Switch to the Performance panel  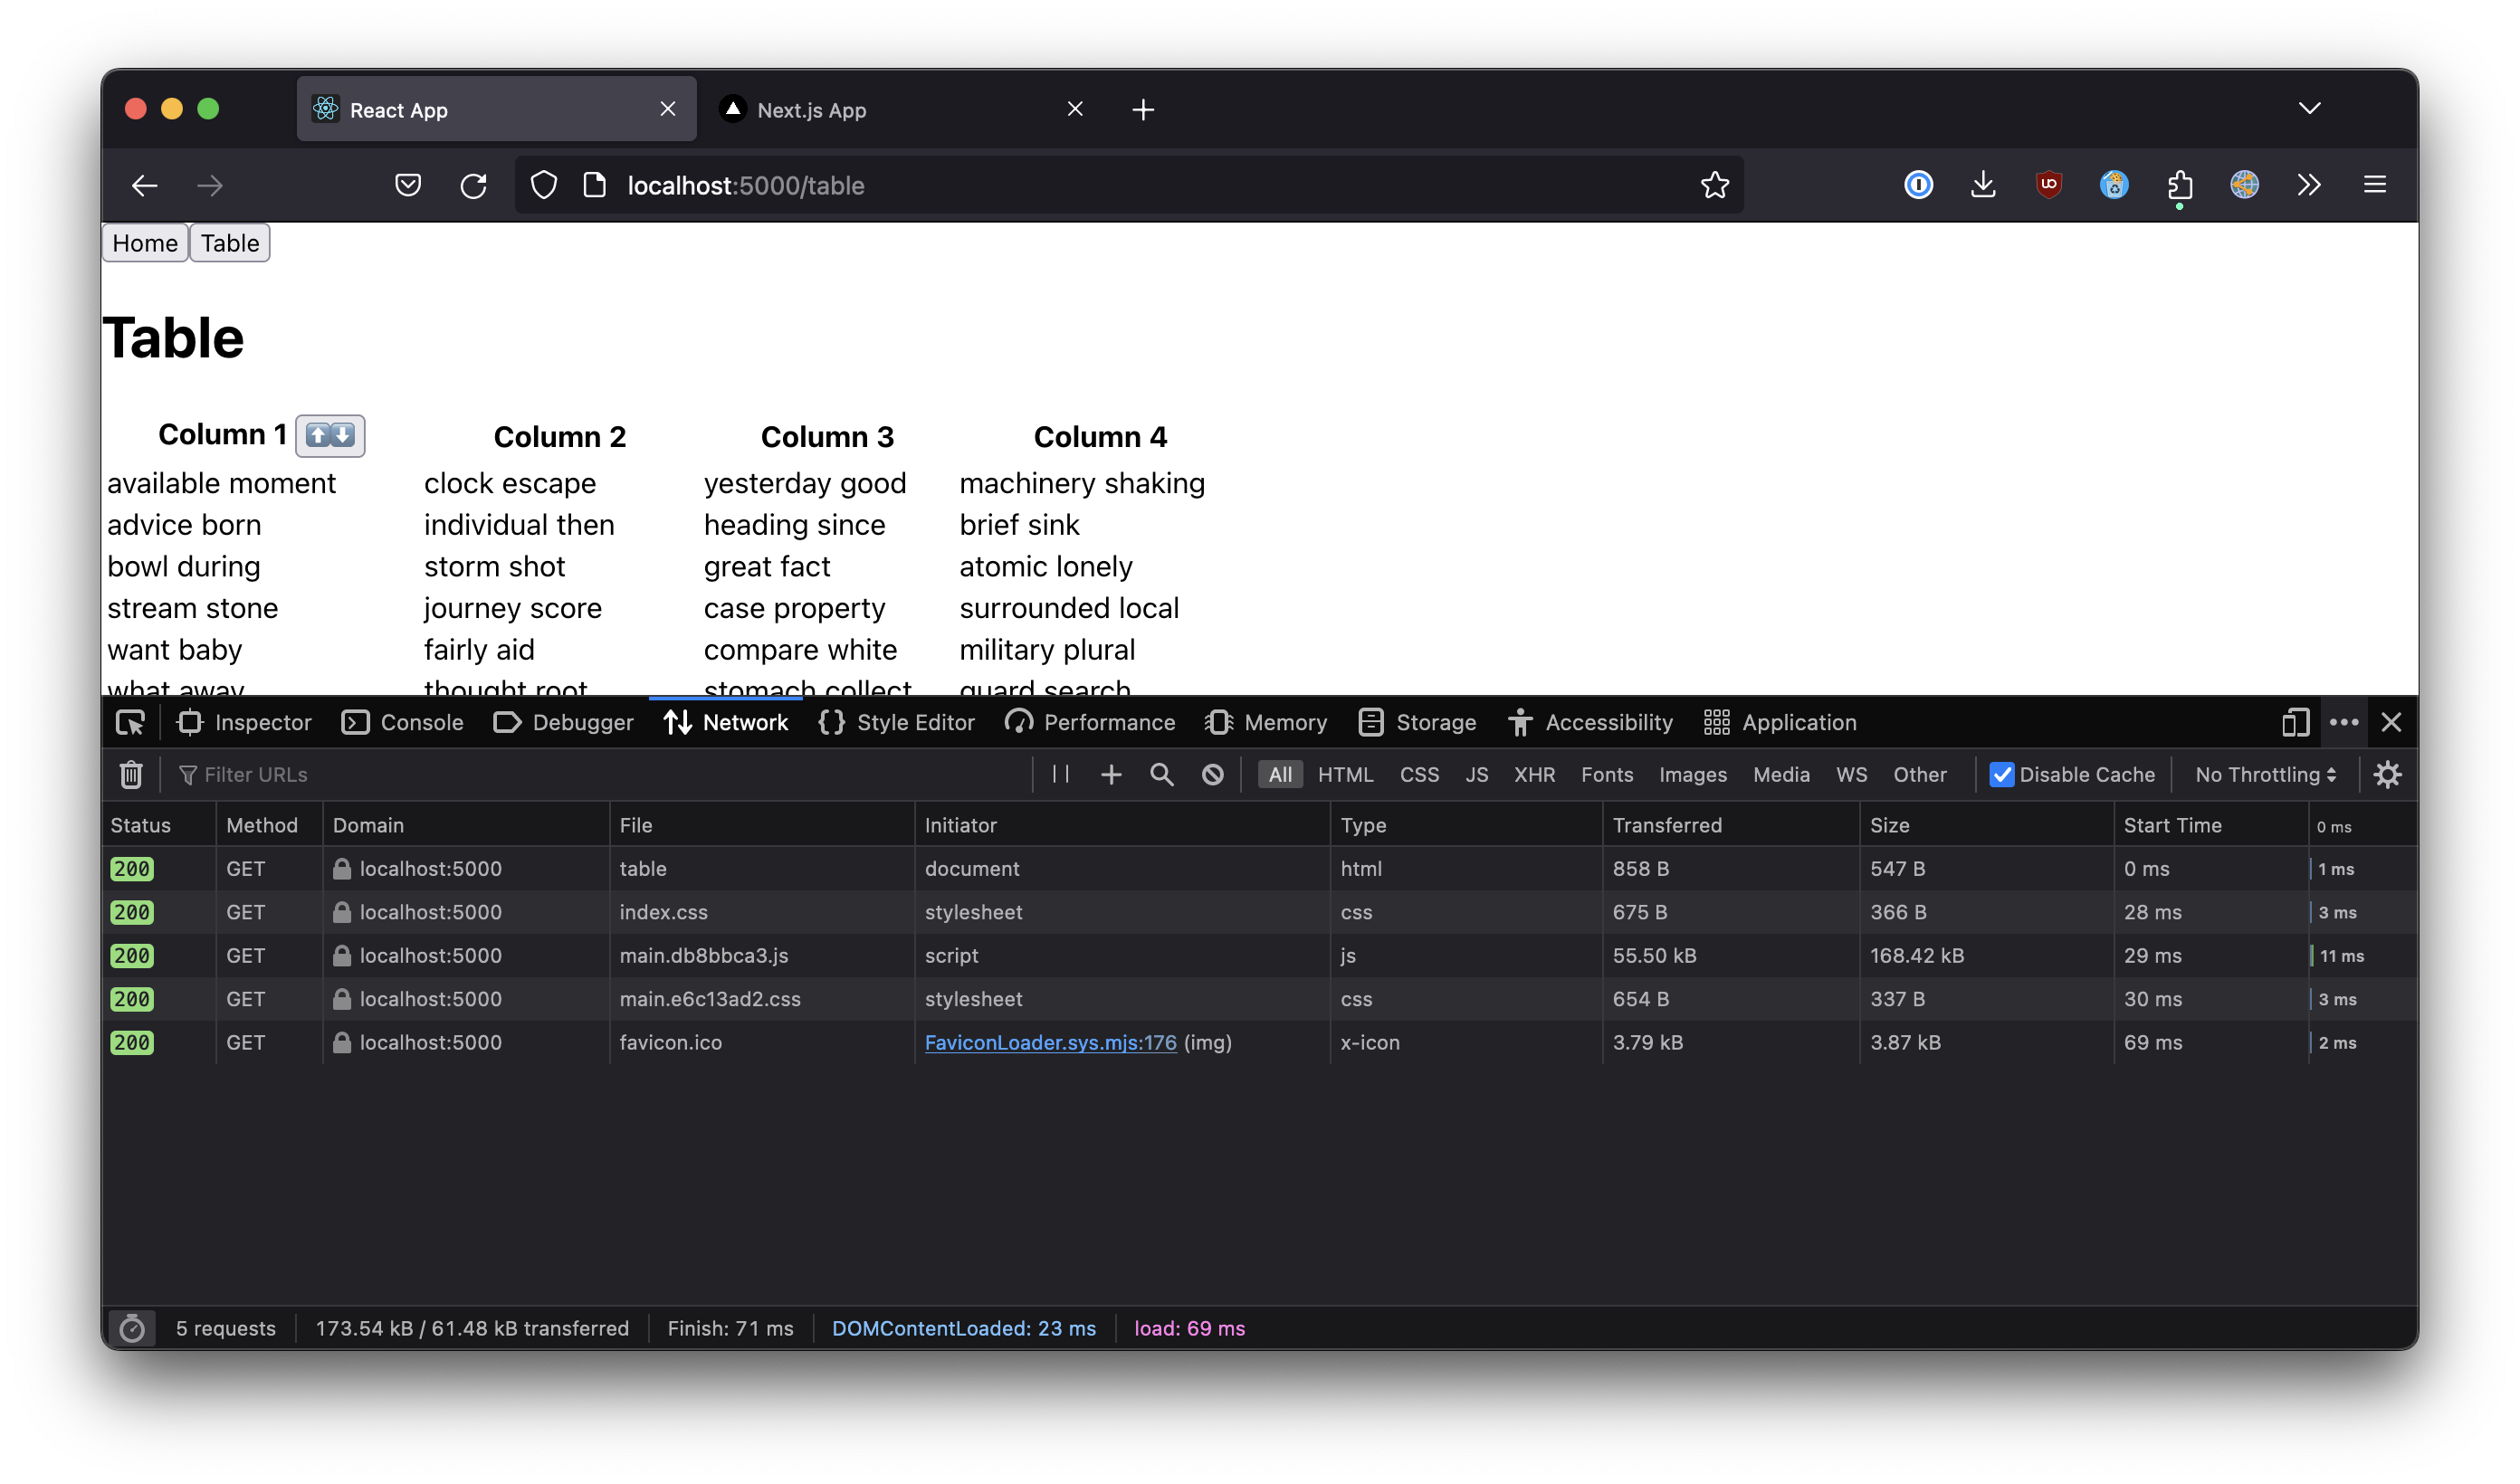point(1091,722)
